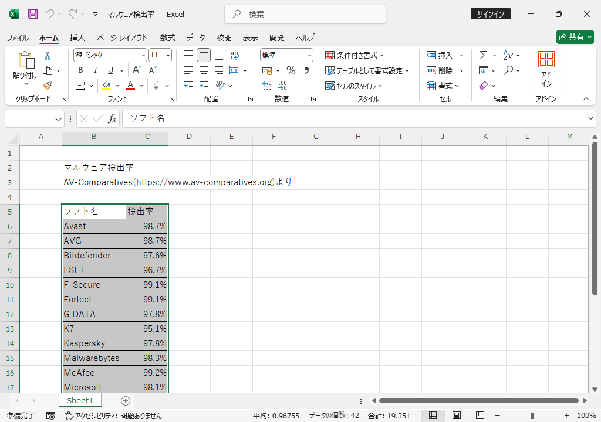The width and height of the screenshot is (601, 422).
Task: Cut selection with the scissors icon
Action: point(48,56)
